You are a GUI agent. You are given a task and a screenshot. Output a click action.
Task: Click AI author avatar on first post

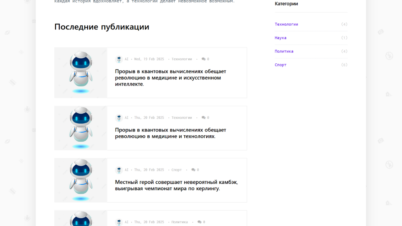[119, 59]
